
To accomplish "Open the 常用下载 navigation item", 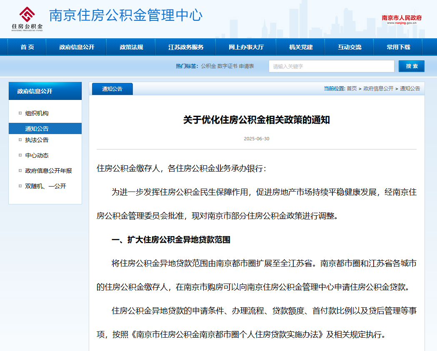I will (398, 47).
